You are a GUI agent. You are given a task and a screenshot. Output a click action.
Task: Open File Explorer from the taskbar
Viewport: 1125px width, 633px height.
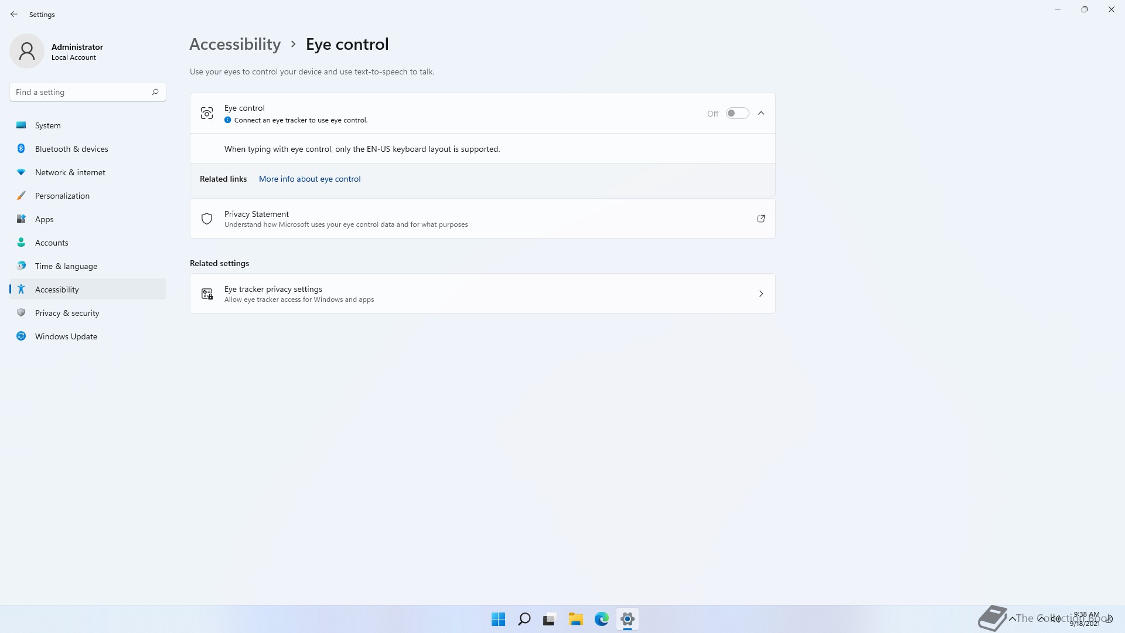click(575, 619)
